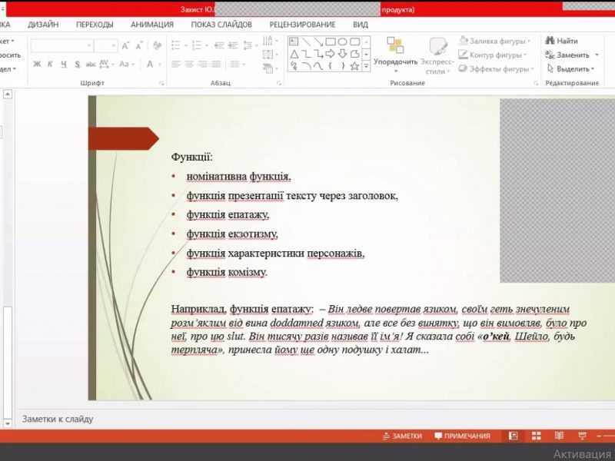
Task: Open the ДИЗАЙН ribbon tab
Action: 44,24
